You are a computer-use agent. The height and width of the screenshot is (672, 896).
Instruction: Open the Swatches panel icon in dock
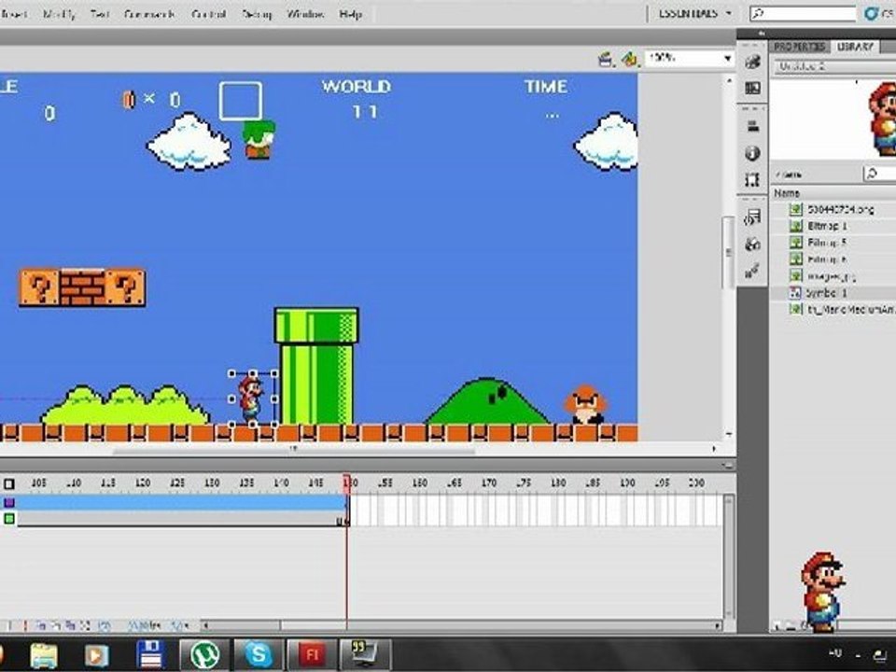[x=752, y=88]
